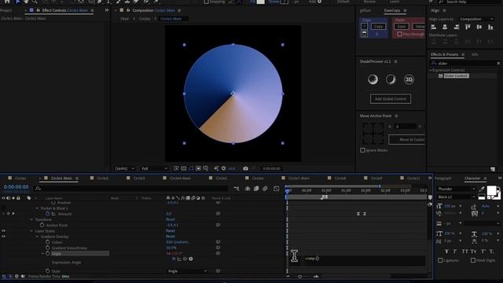Screen dimensions: 503x283
Task: Click the motion blur icon in timeline
Action: [x=265, y=189]
